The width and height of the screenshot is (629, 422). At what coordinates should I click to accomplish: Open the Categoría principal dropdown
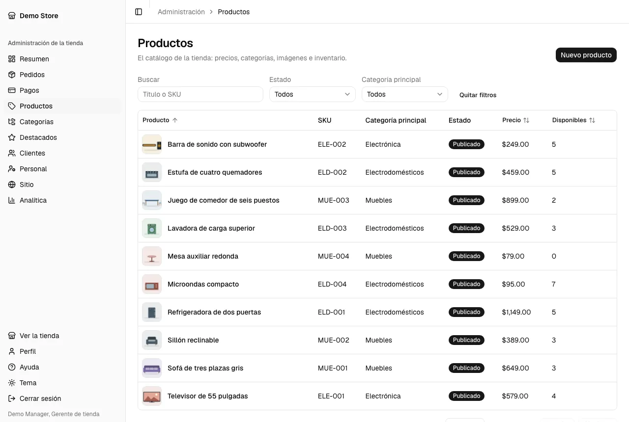click(x=405, y=94)
